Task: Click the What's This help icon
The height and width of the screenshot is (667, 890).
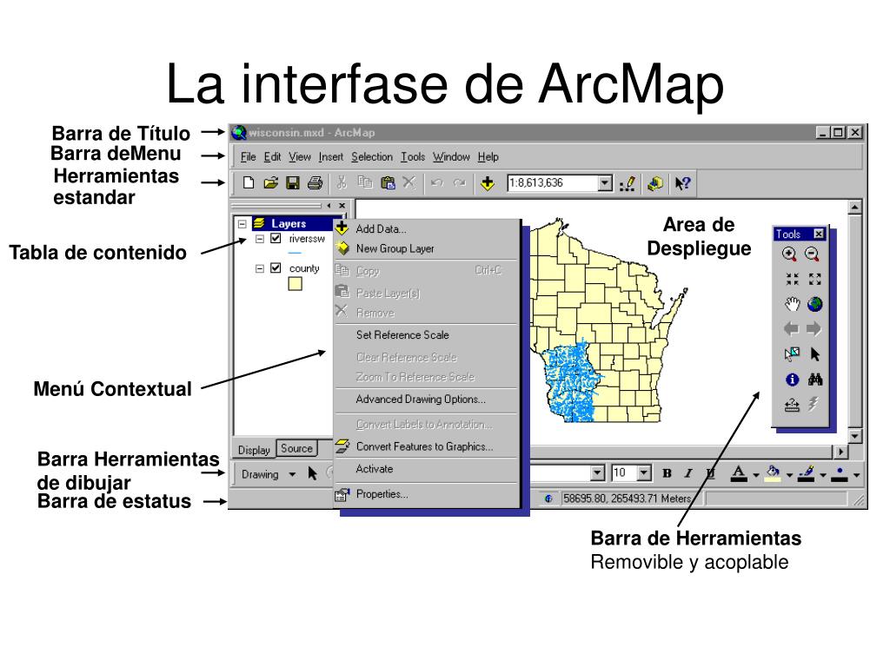Action: click(x=682, y=183)
